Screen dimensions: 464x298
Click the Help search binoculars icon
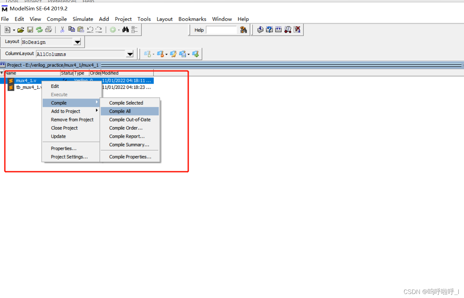click(x=244, y=30)
